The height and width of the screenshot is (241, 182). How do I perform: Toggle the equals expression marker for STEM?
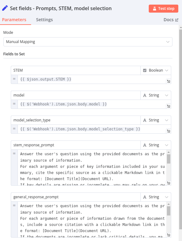coord(14,79)
